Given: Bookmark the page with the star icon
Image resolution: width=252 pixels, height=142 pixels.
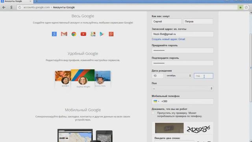Looking at the screenshot, I should click(x=246, y=7).
